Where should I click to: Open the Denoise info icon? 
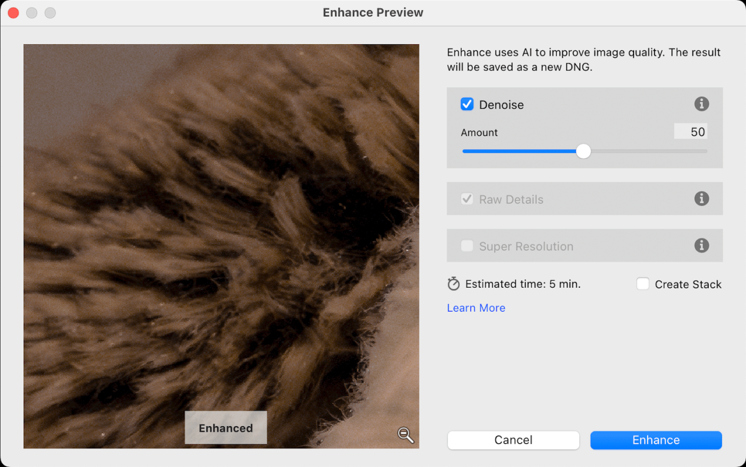702,104
